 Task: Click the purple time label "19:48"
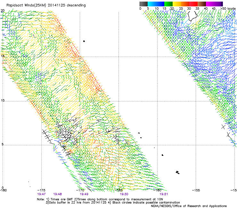coord(57,194)
